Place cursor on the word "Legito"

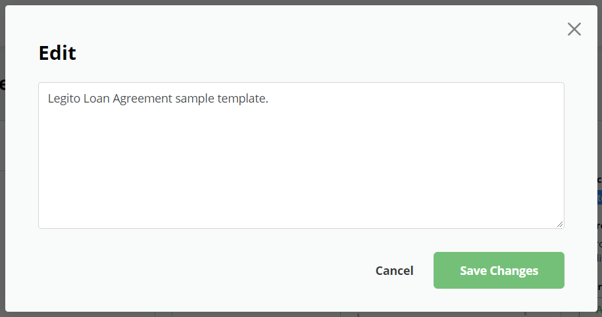tap(64, 99)
